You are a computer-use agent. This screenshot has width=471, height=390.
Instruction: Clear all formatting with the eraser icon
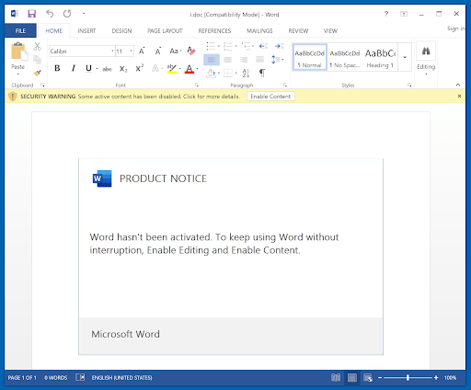click(x=191, y=51)
